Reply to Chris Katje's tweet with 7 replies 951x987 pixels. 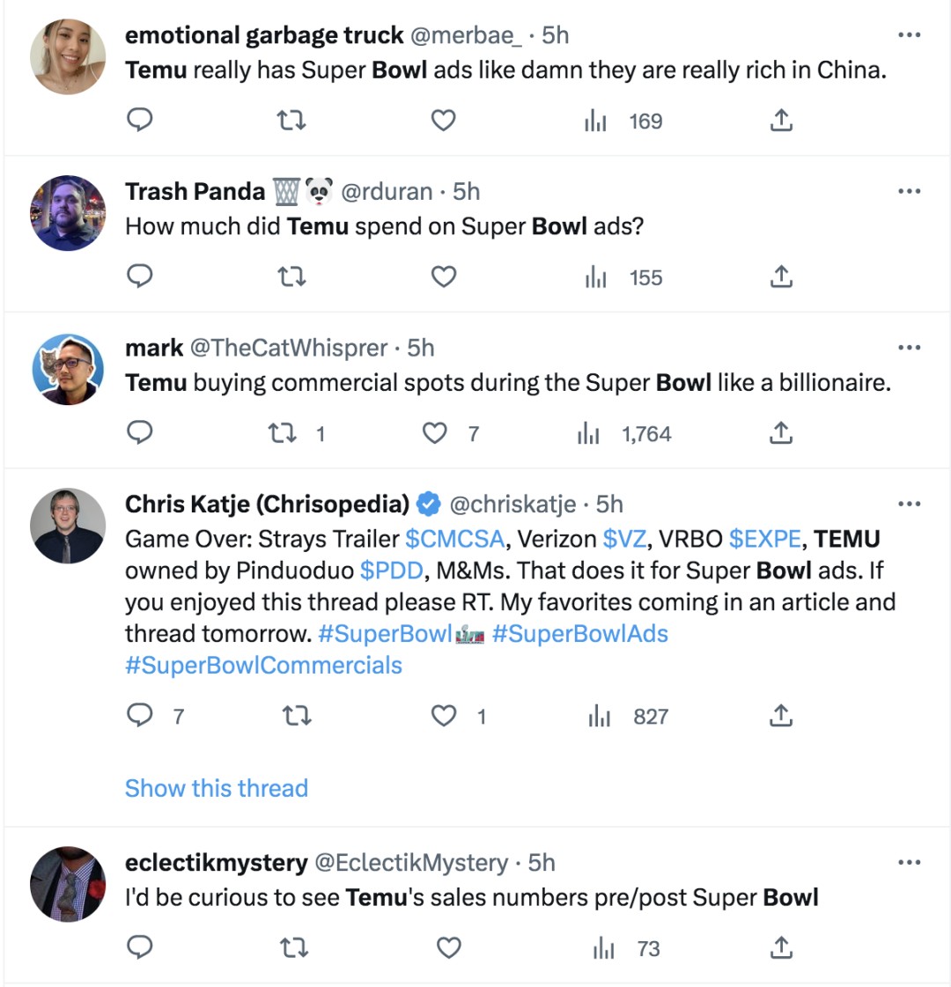pyautogui.click(x=140, y=717)
